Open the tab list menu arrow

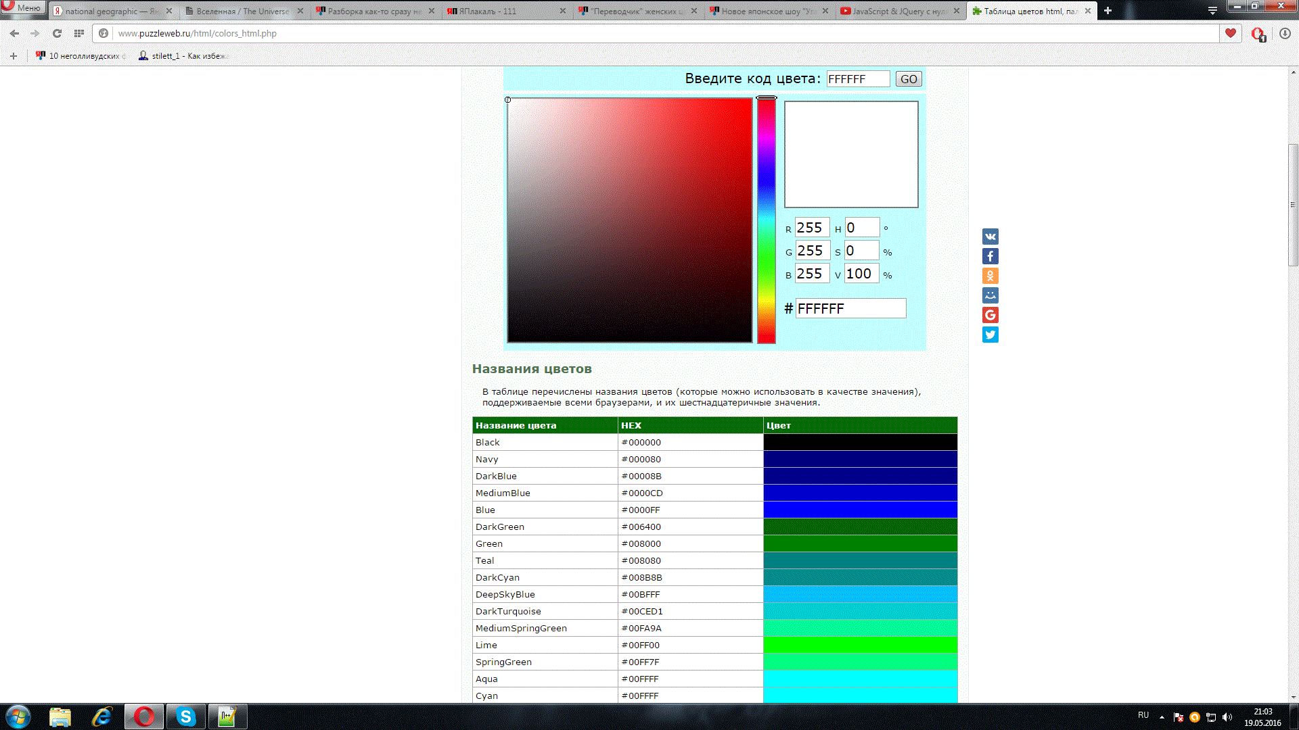1212,11
